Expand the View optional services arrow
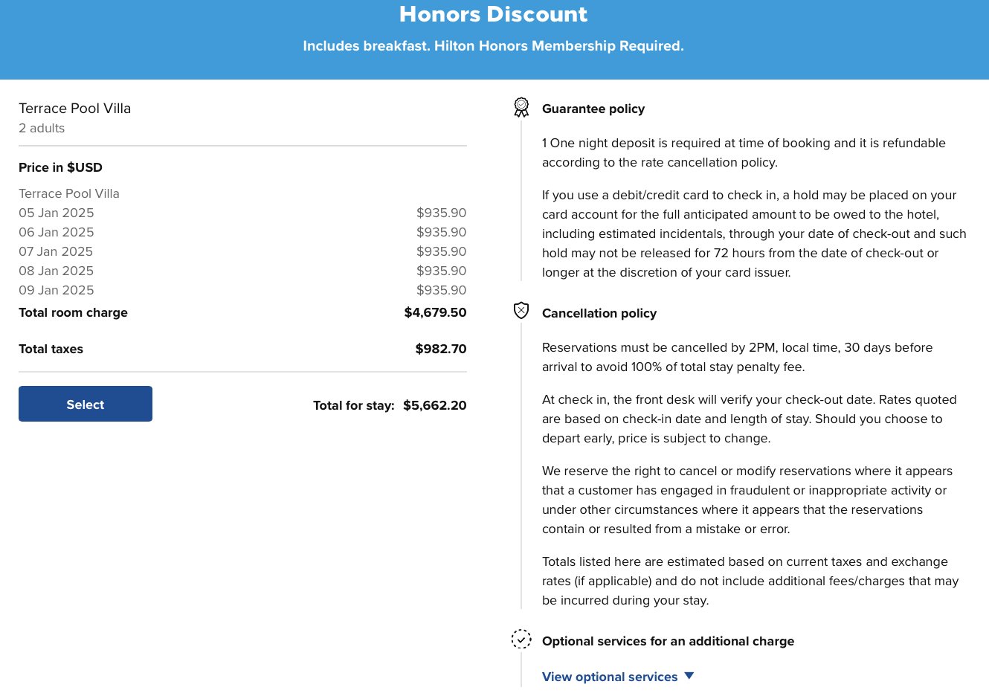 (689, 676)
